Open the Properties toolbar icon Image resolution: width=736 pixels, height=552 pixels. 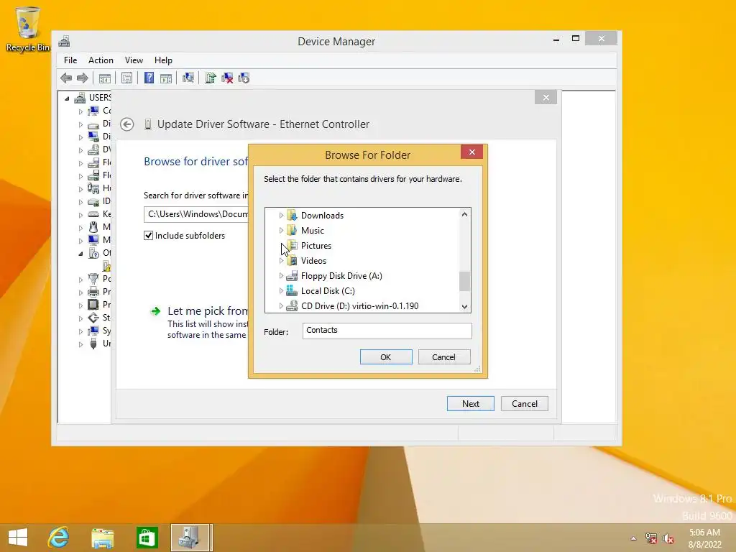126,78
